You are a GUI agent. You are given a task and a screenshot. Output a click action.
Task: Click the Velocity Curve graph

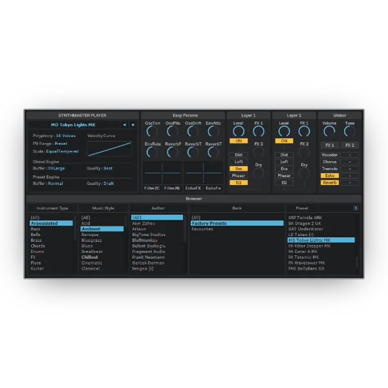pos(110,149)
